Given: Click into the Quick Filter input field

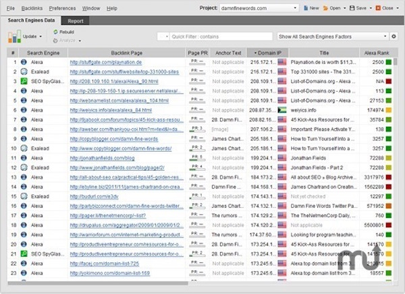Looking at the screenshot, I should pyautogui.click(x=221, y=36).
